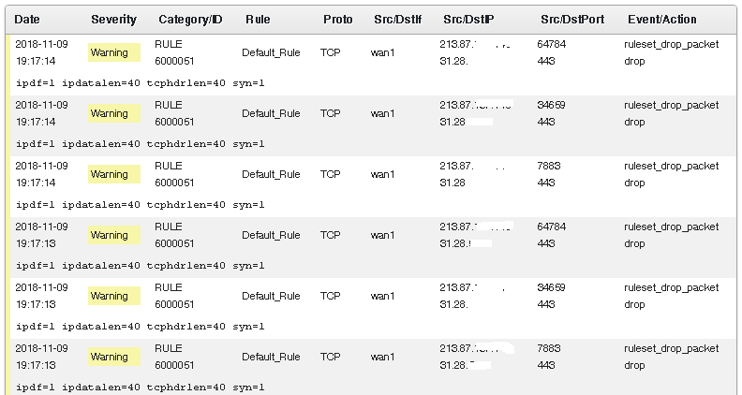Image resolution: width=742 pixels, height=395 pixels.
Task: Sort the log by the Date column header
Action: 27,19
